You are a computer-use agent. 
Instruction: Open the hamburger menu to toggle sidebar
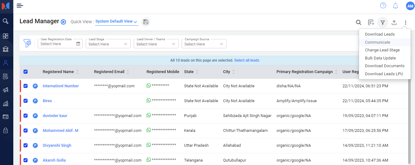pyautogui.click(x=20, y=6)
